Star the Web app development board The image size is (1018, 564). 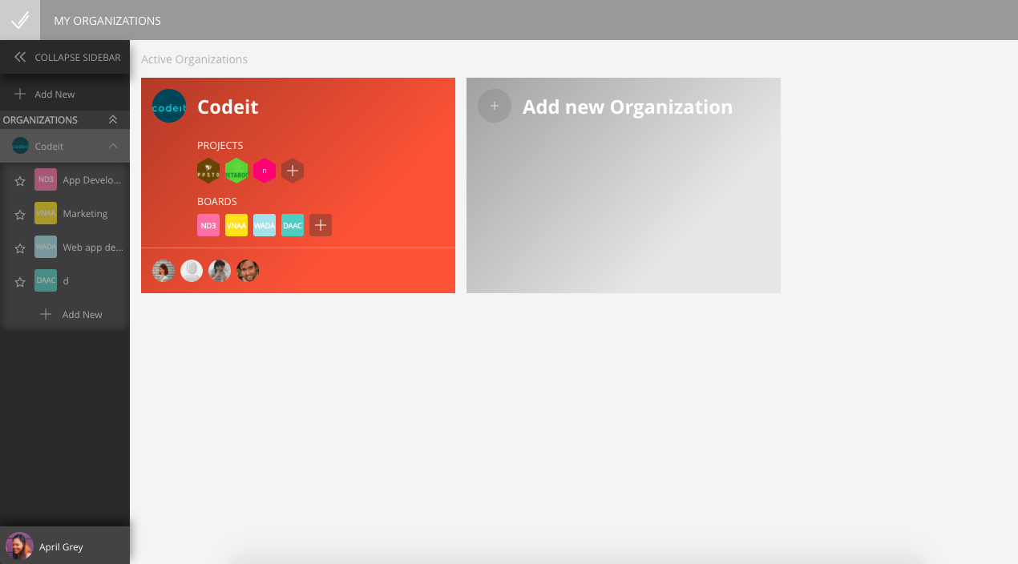[x=20, y=248]
